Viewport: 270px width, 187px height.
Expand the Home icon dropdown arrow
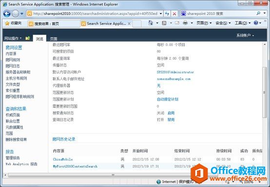[x=157, y=23]
